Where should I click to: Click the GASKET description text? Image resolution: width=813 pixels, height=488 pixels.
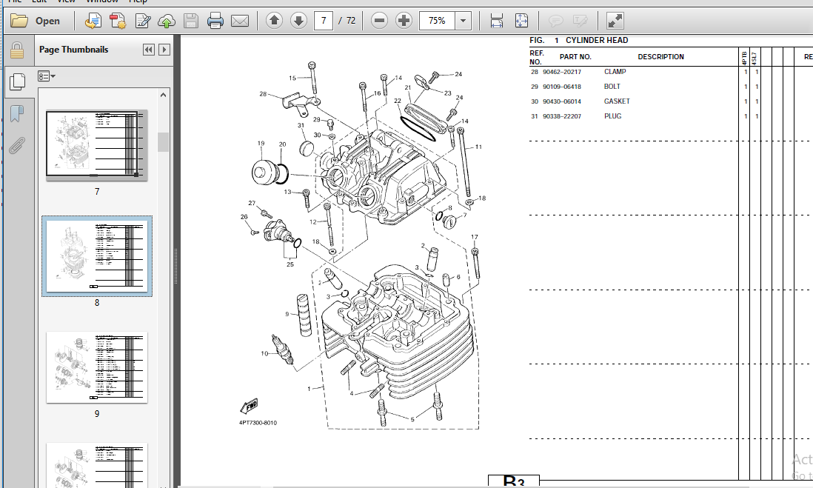click(617, 101)
